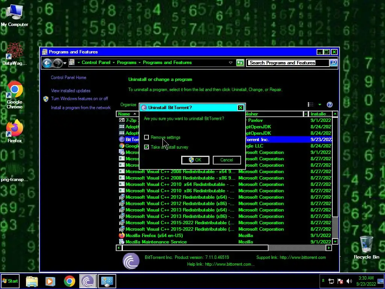
Task: Open recent pages dropdown beside Forward
Action: [65, 63]
